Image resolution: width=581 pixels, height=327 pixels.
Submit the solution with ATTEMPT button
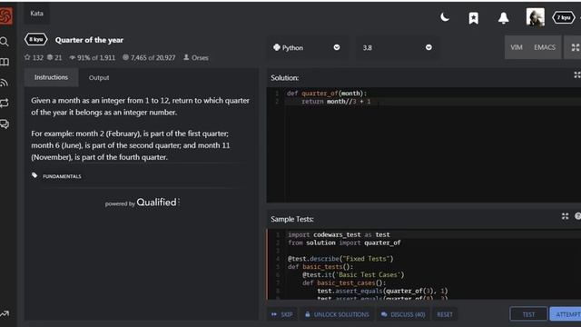[x=566, y=314]
